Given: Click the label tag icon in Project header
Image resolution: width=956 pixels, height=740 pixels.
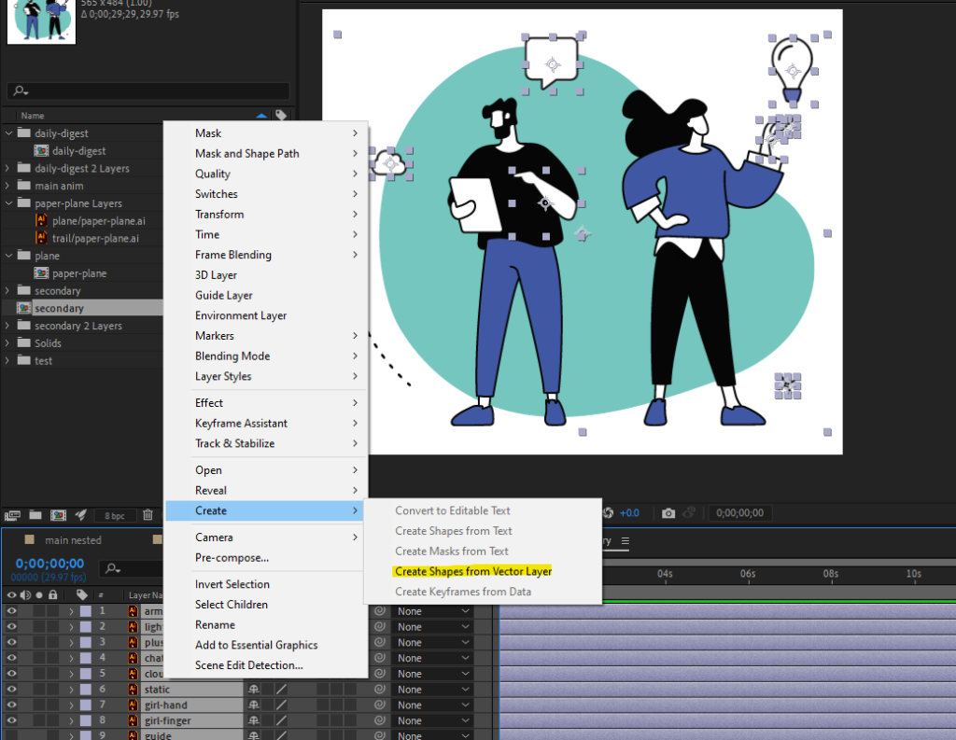Looking at the screenshot, I should (x=280, y=116).
